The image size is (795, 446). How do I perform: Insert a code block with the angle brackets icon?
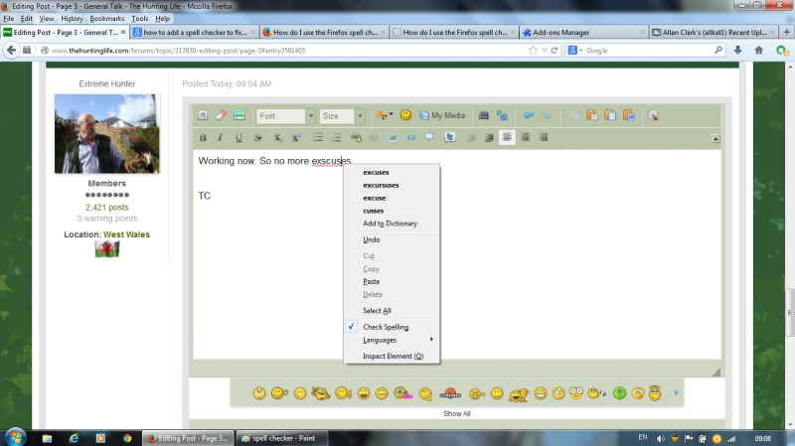411,137
